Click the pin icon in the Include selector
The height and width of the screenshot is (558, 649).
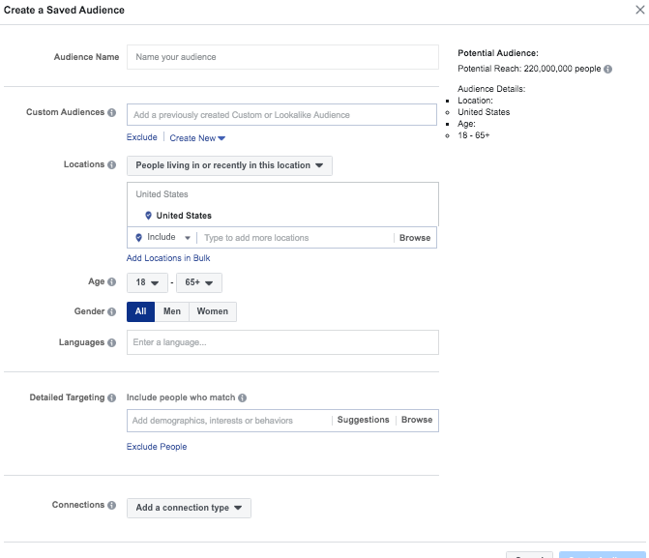coord(138,237)
